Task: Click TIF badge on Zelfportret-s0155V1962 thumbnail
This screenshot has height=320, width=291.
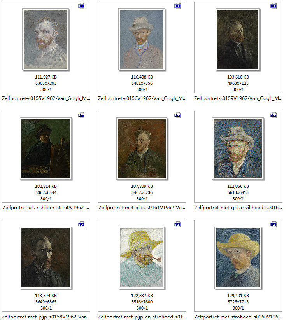Action: point(81,6)
